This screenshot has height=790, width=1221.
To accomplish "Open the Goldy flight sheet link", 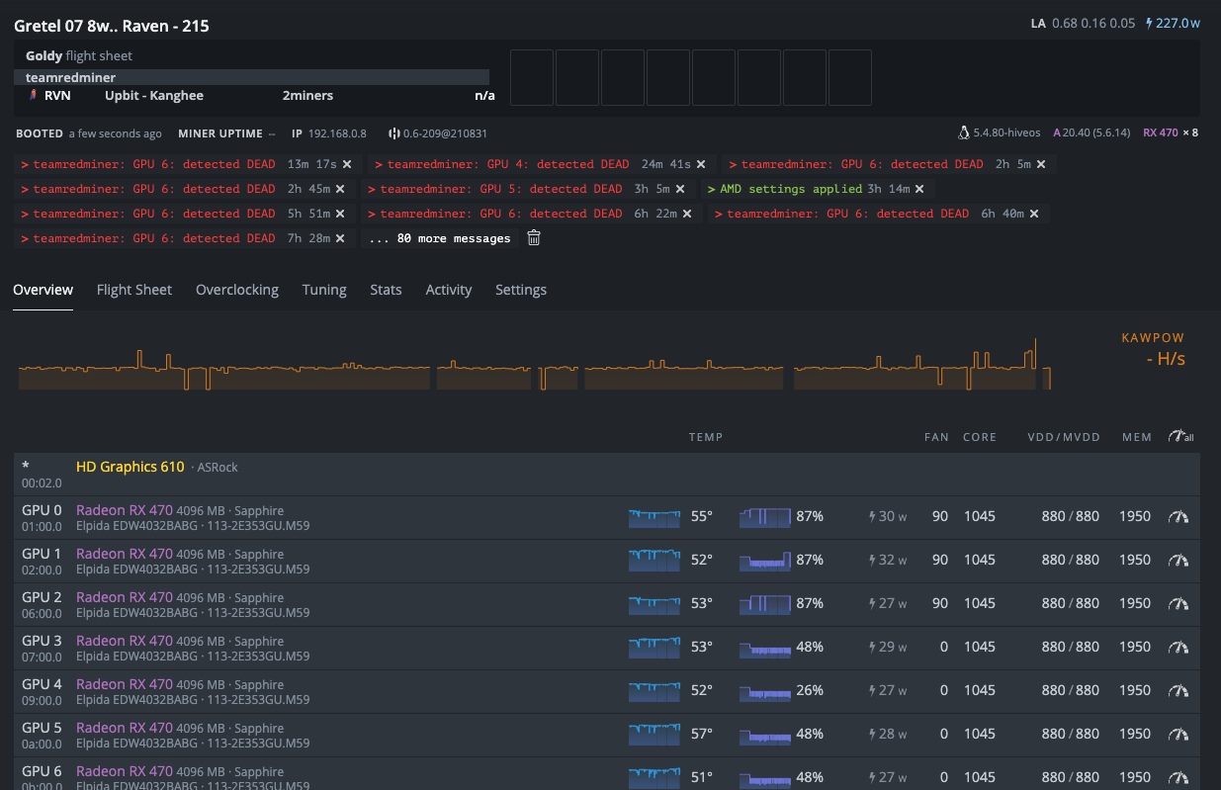I will tap(79, 56).
